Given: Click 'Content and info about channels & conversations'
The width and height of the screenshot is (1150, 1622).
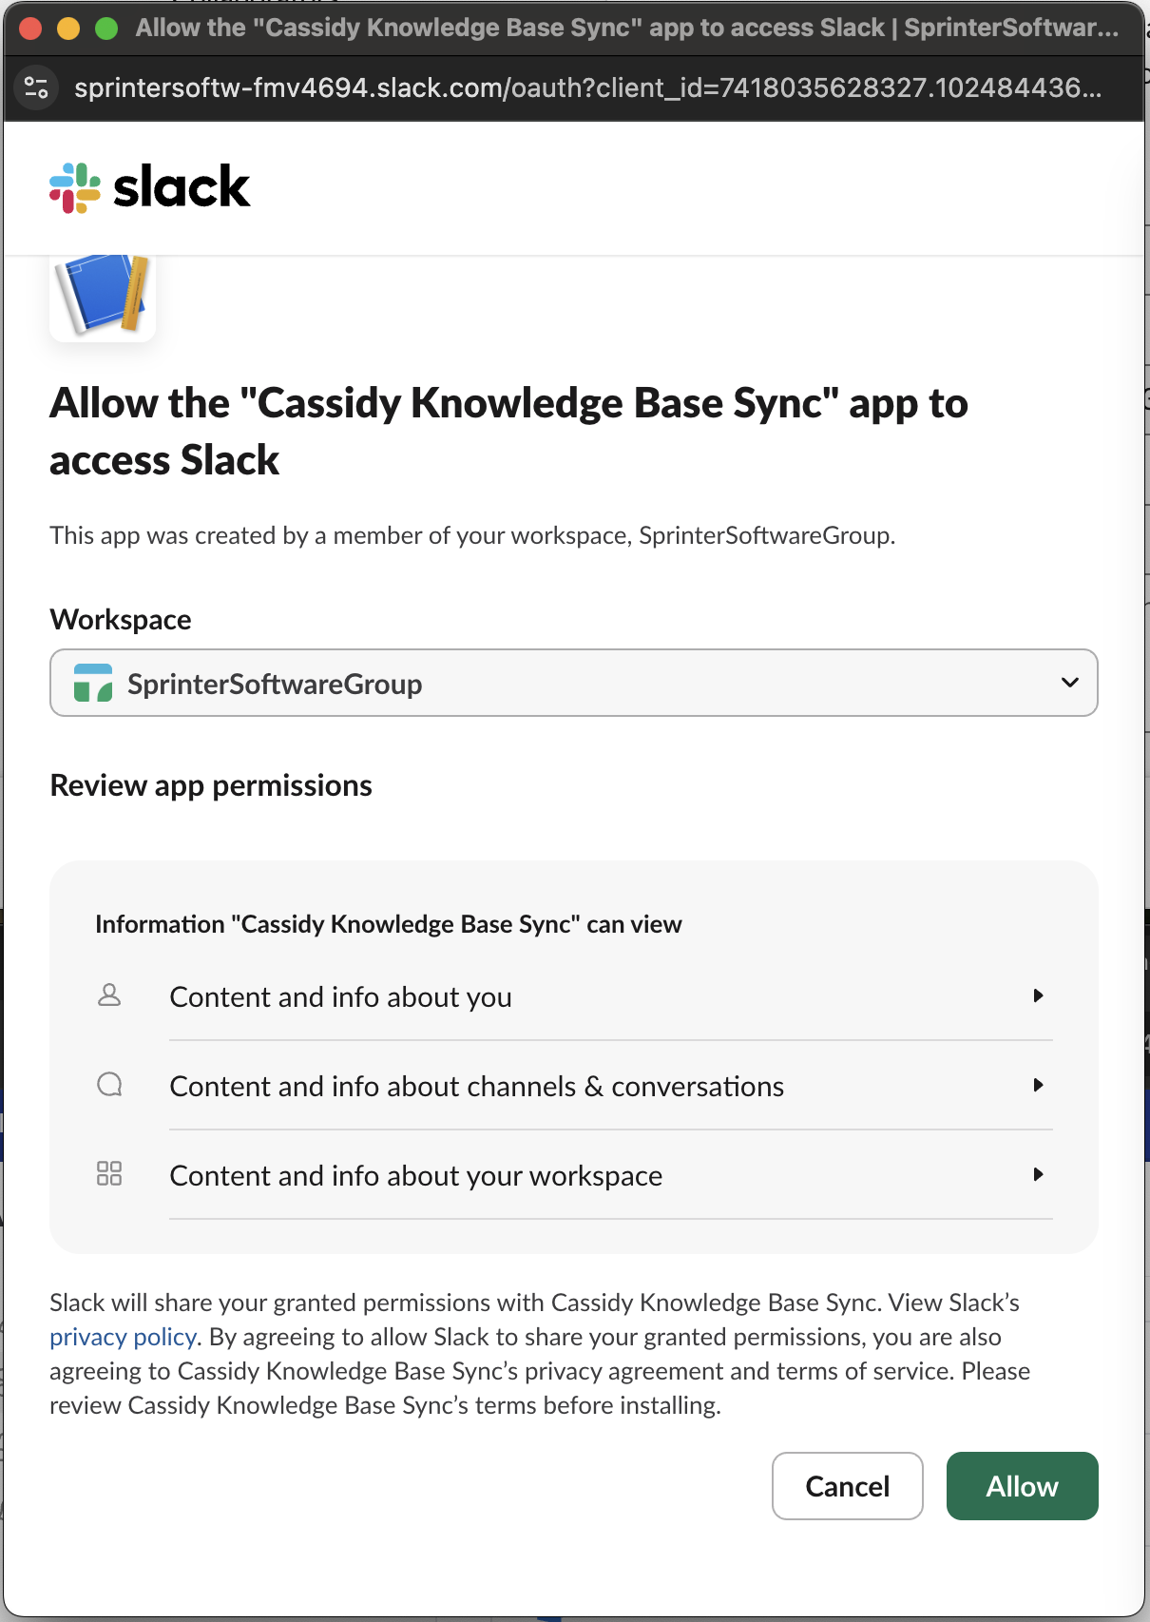Looking at the screenshot, I should pos(476,1086).
